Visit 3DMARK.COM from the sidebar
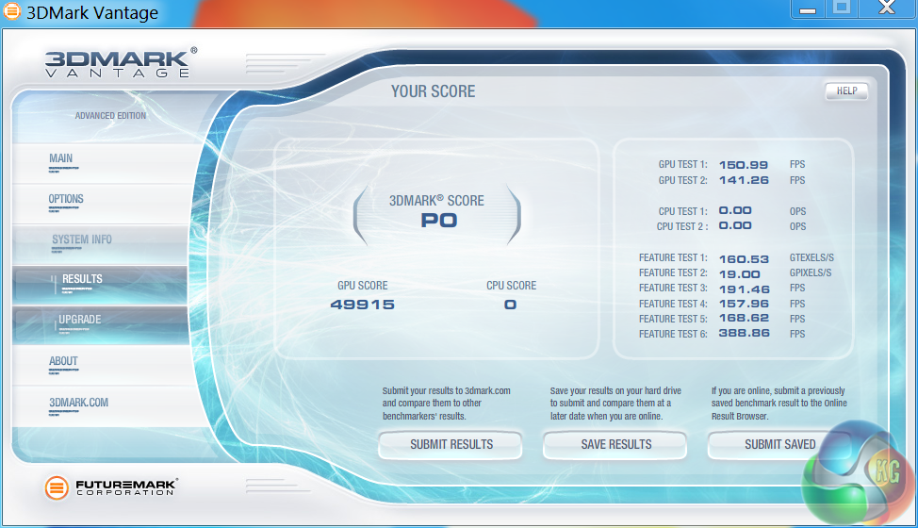The image size is (918, 528). pyautogui.click(x=106, y=405)
